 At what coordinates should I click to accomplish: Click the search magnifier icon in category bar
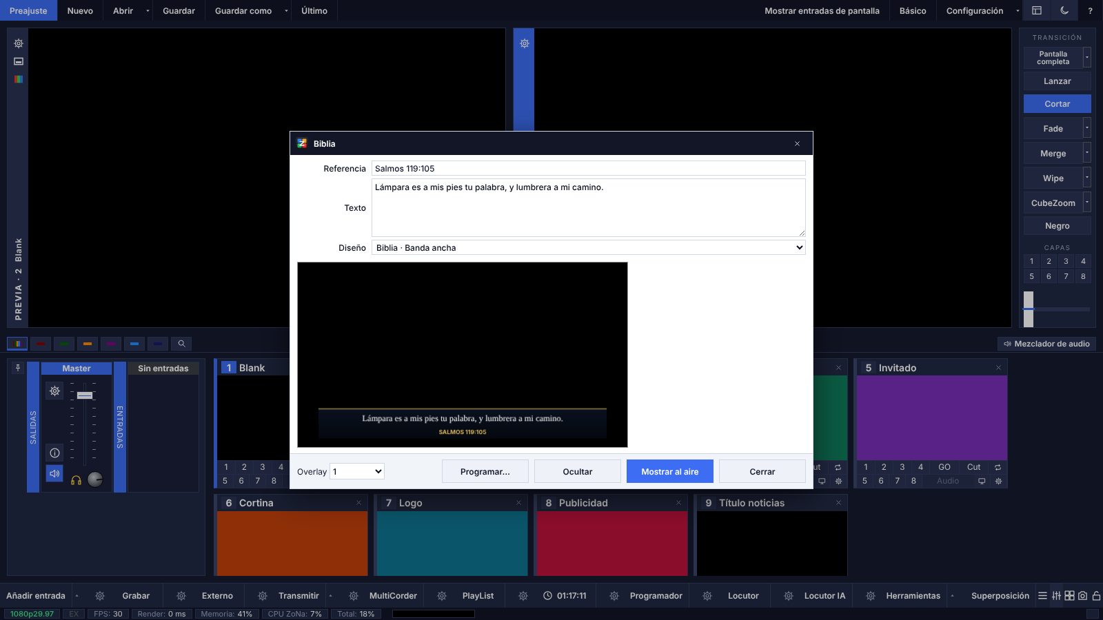(181, 344)
